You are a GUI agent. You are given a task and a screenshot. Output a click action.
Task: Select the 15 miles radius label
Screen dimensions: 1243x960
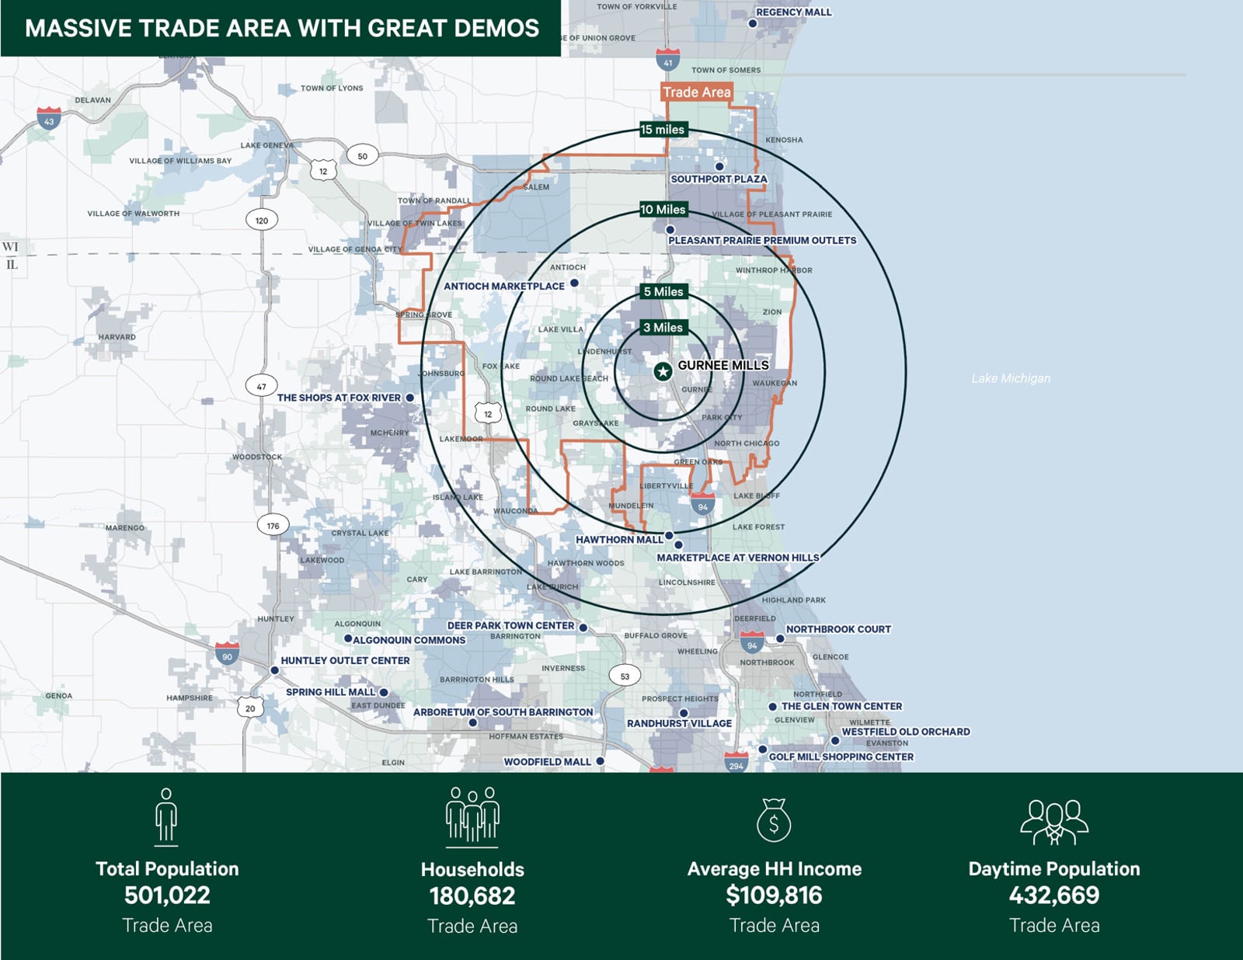coord(663,130)
